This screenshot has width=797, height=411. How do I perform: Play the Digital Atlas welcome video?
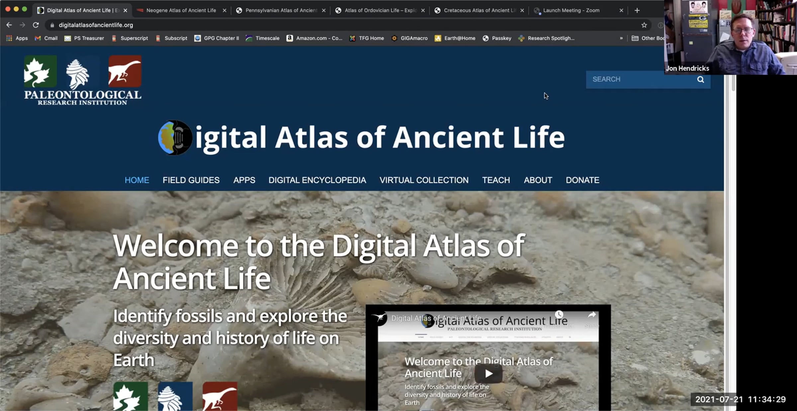point(488,373)
